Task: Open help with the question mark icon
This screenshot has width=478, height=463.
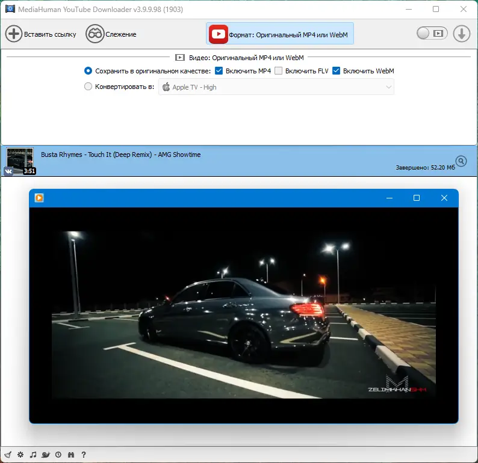Action: tap(84, 455)
